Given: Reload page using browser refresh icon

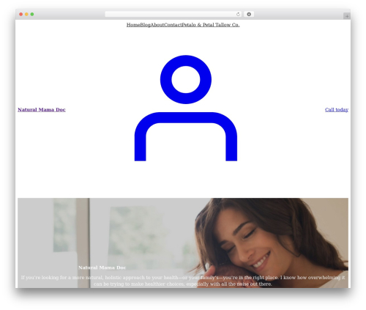Looking at the screenshot, I should pyautogui.click(x=238, y=15).
